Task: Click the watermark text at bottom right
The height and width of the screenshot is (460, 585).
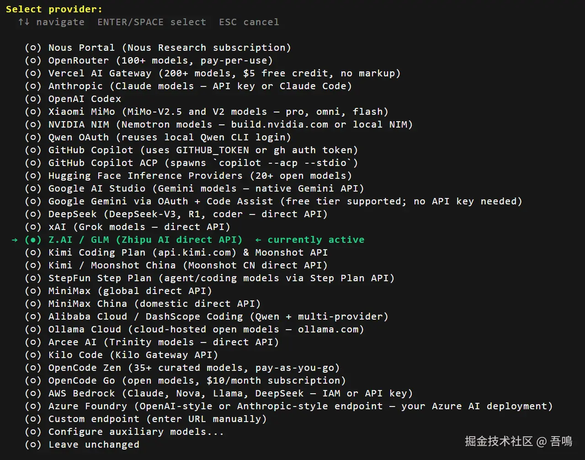Action: (518, 441)
